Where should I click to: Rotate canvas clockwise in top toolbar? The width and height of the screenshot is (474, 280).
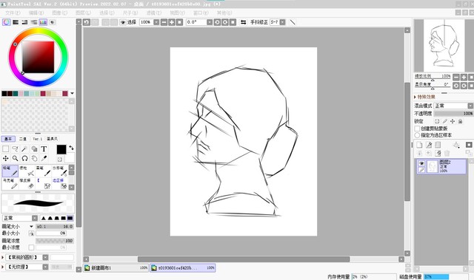225,22
